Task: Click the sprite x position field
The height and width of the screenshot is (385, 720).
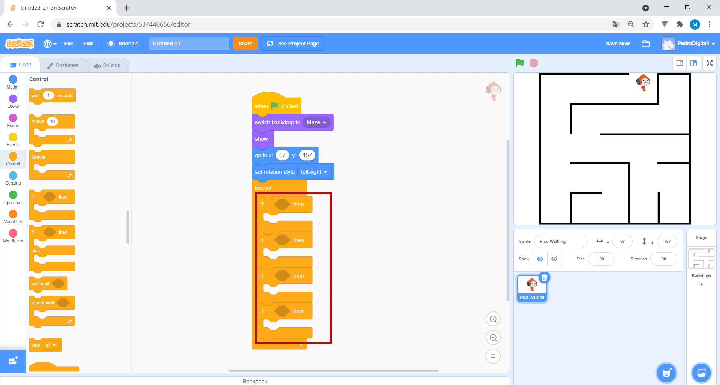Action: point(622,241)
